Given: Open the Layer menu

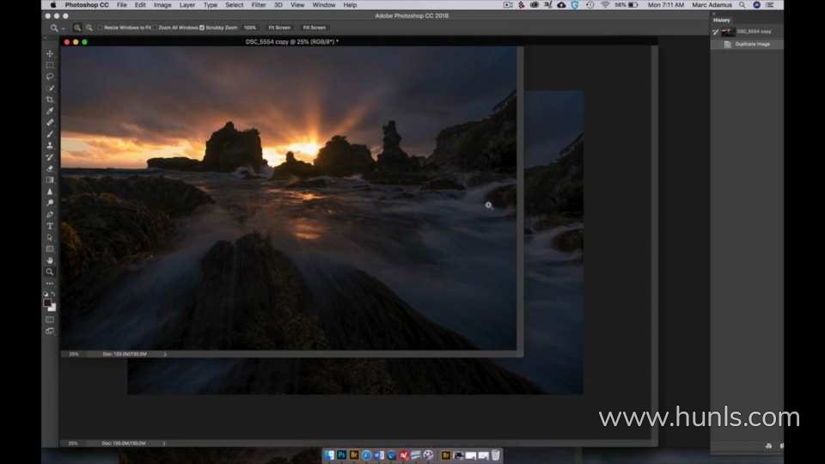Looking at the screenshot, I should tap(186, 5).
